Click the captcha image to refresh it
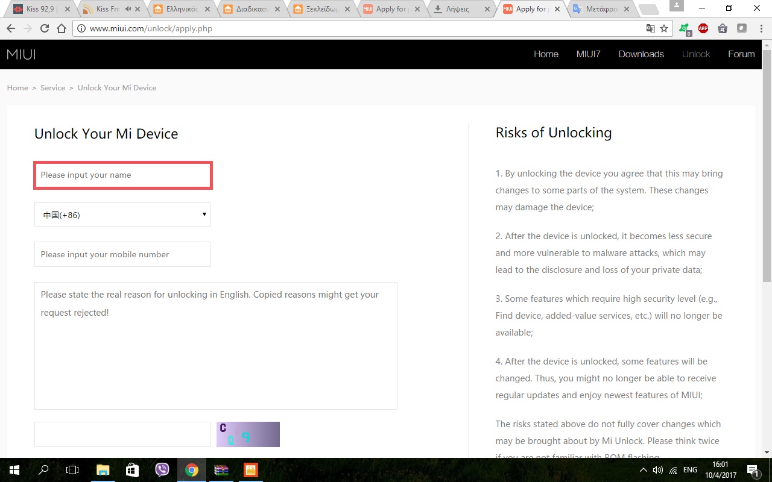The height and width of the screenshot is (482, 772). [248, 434]
